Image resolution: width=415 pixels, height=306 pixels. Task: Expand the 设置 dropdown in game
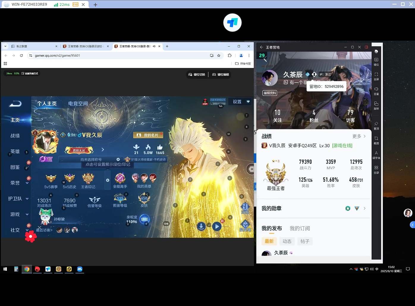(248, 102)
